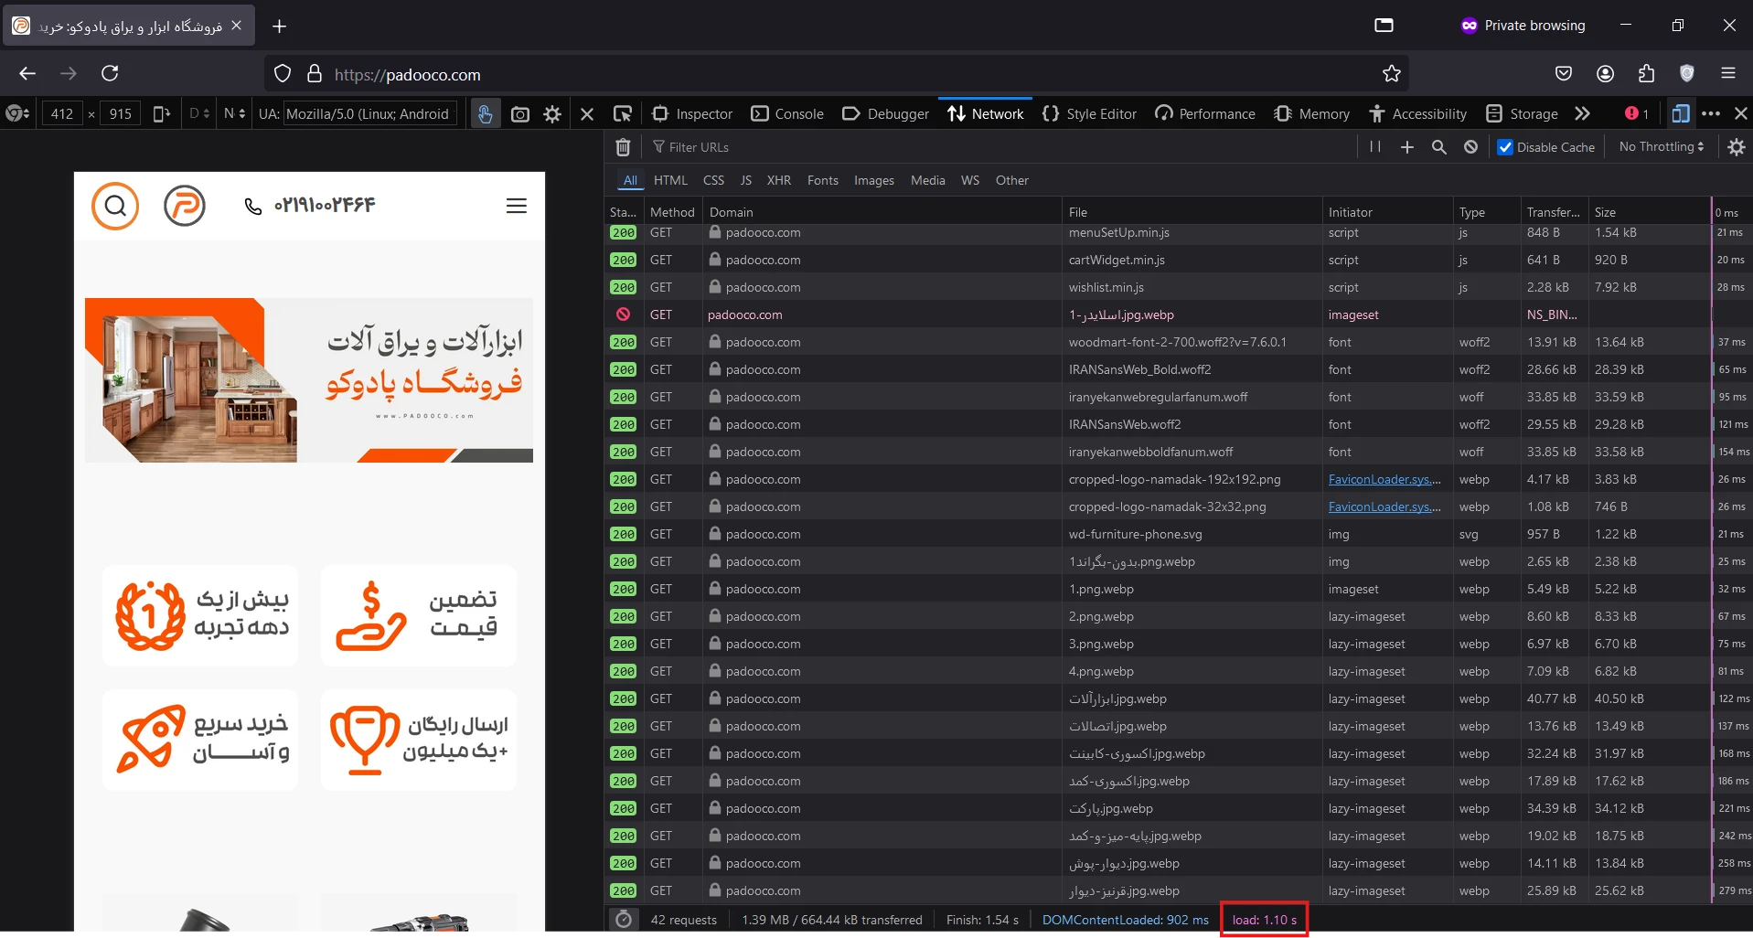
Task: Click the user agent input field
Action: tap(369, 114)
